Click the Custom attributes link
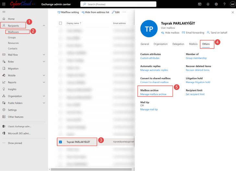Screen dimensions: 236x171 click(x=150, y=58)
